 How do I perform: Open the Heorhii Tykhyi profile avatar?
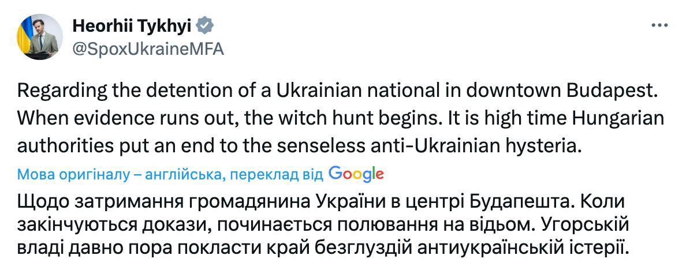[x=40, y=37]
